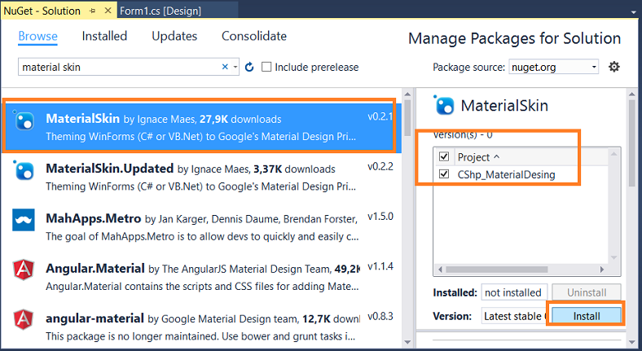Switch to the Browse tab
The image size is (642, 351).
pos(37,36)
